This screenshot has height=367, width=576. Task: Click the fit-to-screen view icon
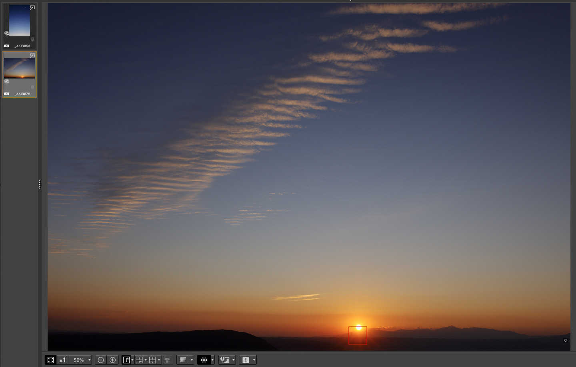click(50, 360)
